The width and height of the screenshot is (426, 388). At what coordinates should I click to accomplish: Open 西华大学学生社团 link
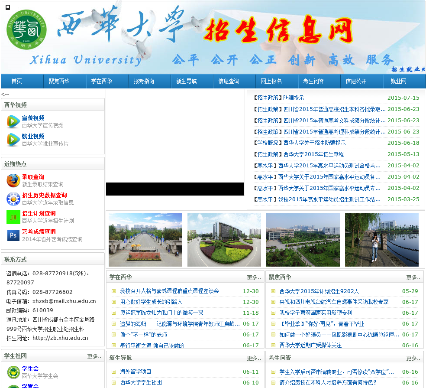[x=141, y=382]
